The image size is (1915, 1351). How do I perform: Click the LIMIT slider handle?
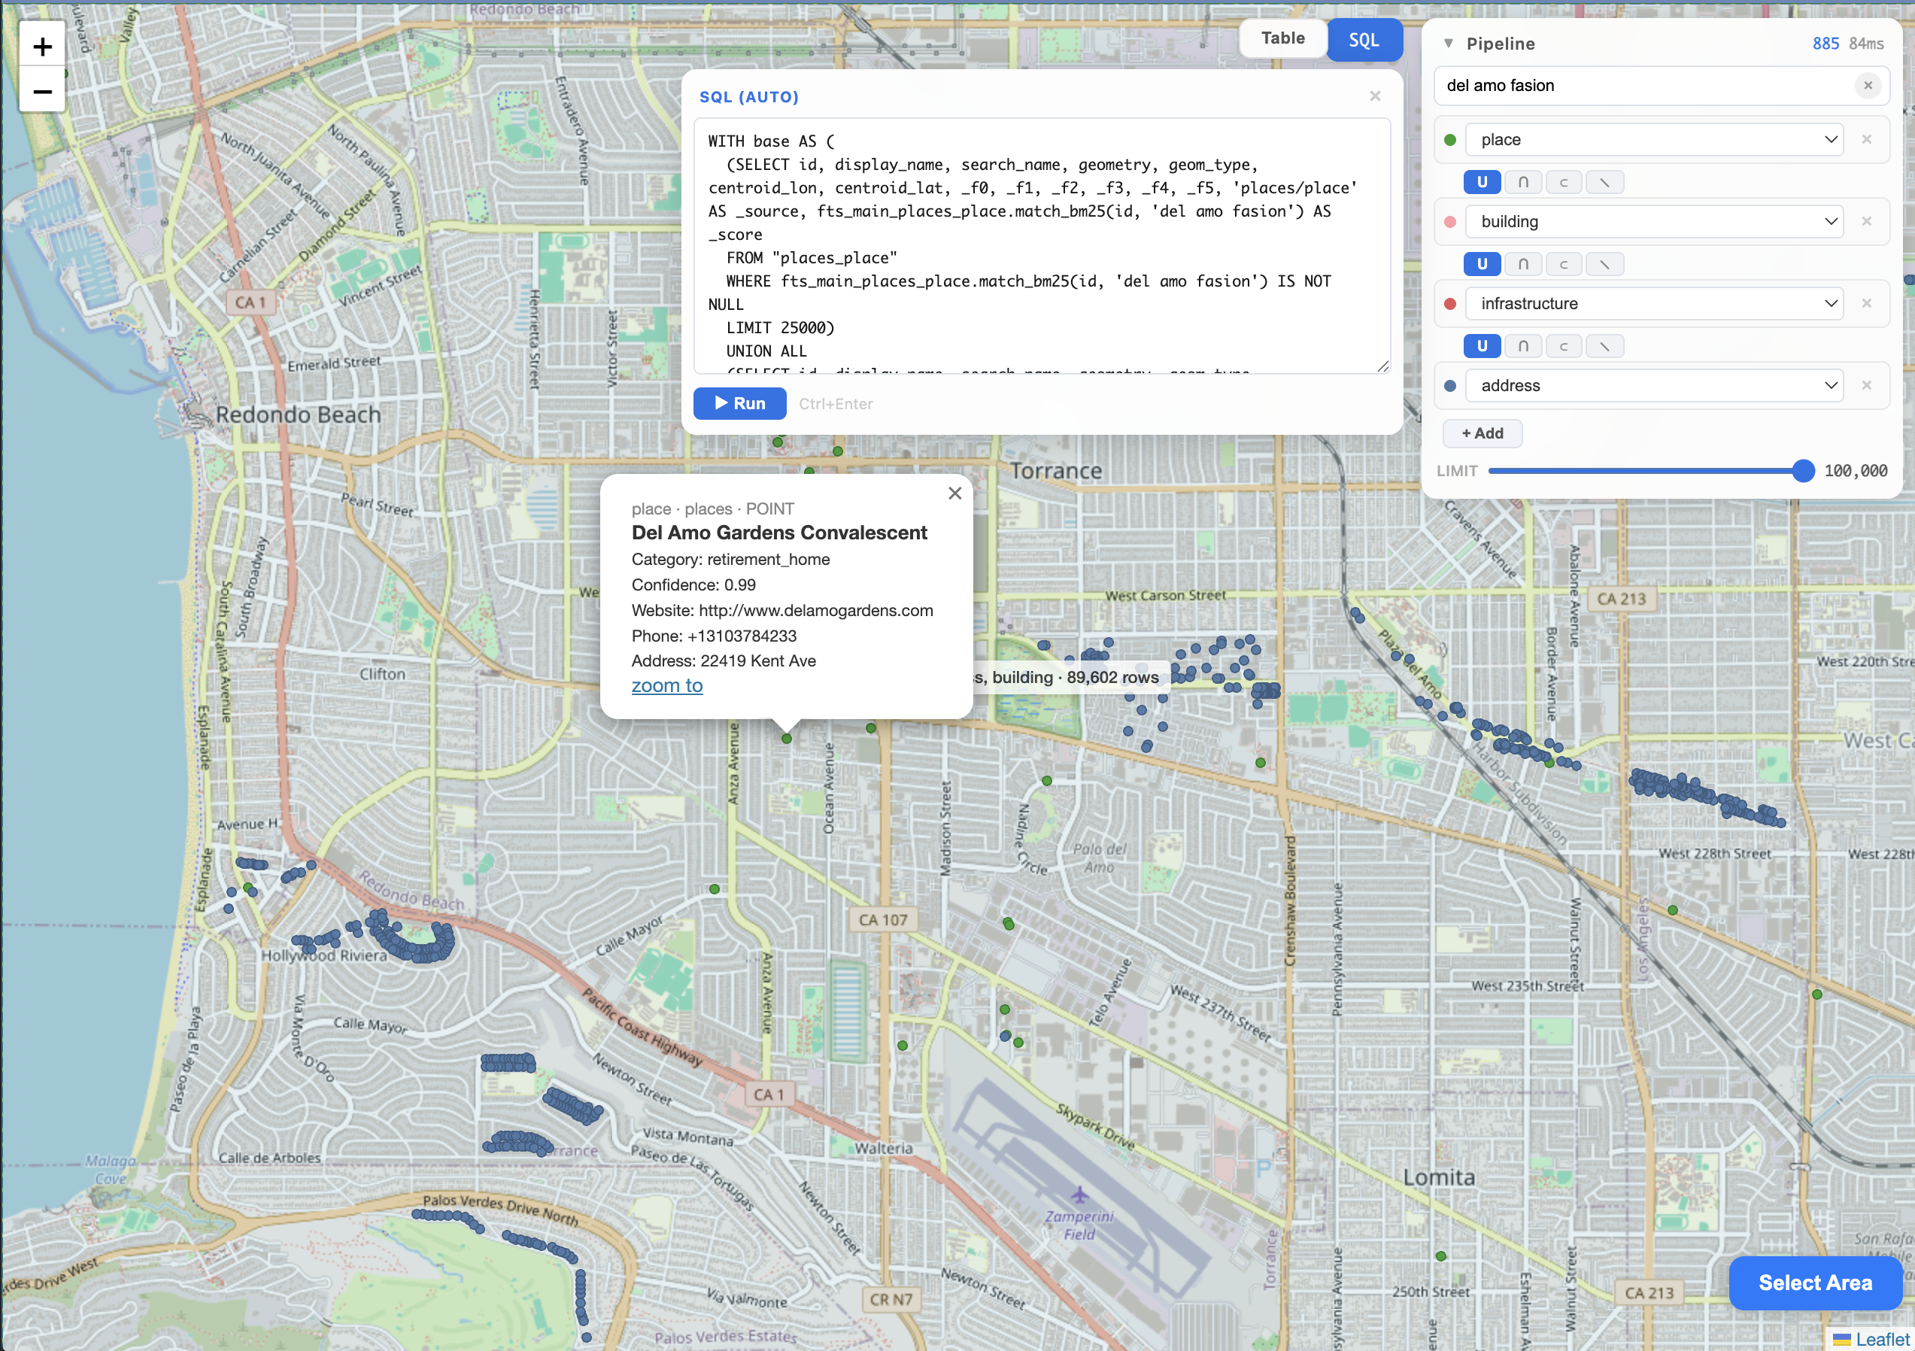1802,471
